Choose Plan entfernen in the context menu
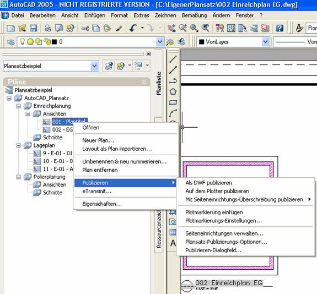This screenshot has height=294, width=317. 100,170
